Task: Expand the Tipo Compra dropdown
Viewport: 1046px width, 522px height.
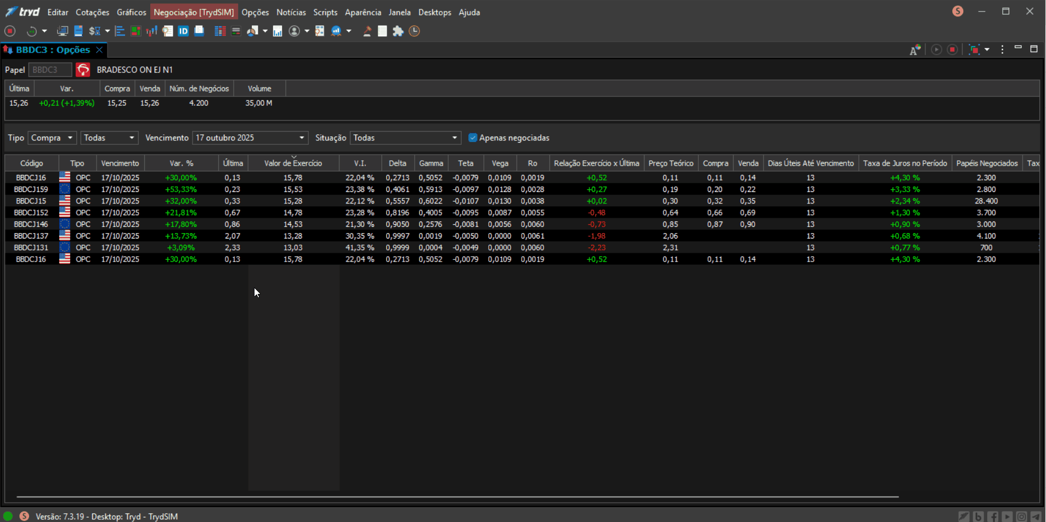Action: click(x=52, y=138)
